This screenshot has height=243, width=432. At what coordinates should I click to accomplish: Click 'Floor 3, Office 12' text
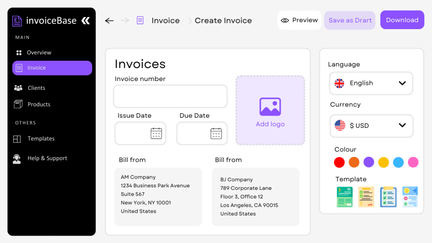coord(242,197)
